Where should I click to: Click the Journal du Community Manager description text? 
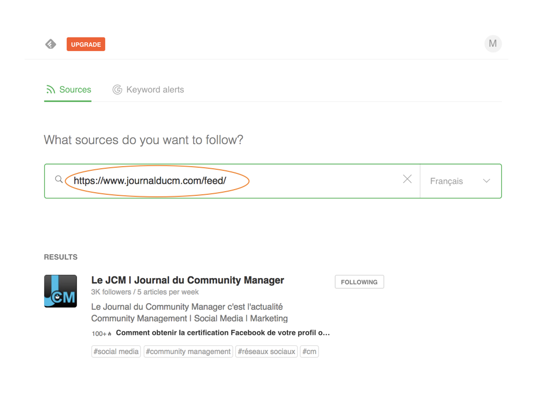pyautogui.click(x=189, y=312)
